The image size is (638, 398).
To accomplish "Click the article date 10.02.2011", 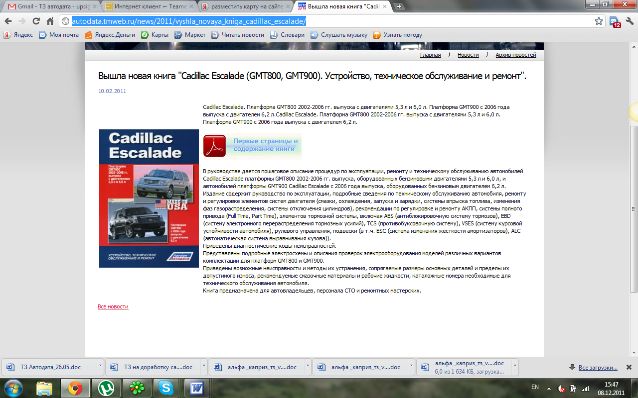I will 112,91.
